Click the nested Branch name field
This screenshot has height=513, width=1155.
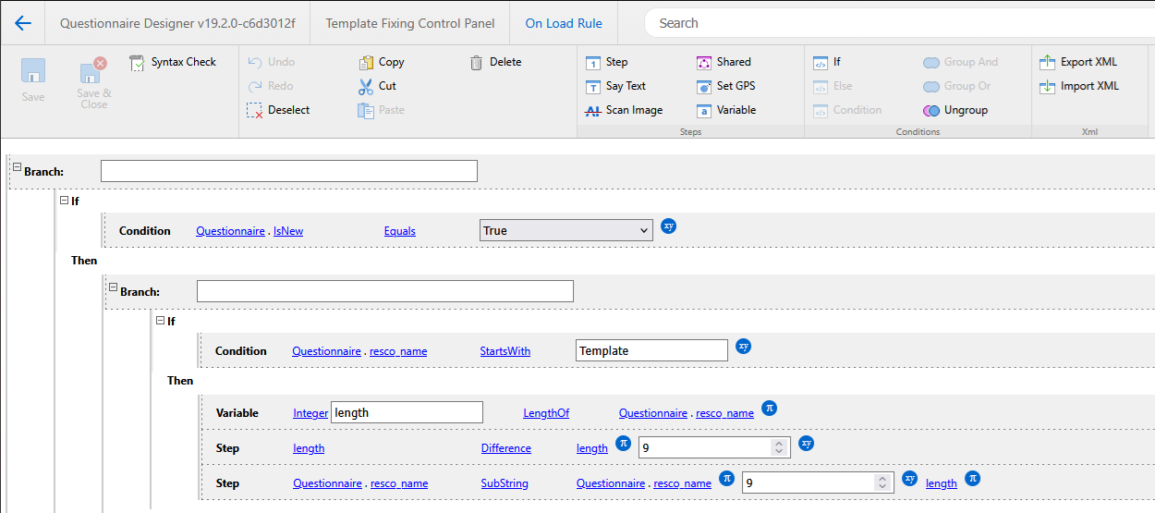point(385,291)
